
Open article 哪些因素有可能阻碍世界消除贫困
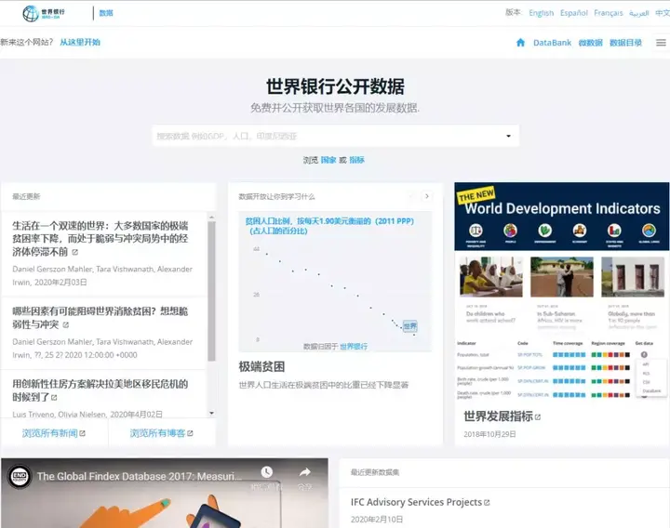pos(100,318)
